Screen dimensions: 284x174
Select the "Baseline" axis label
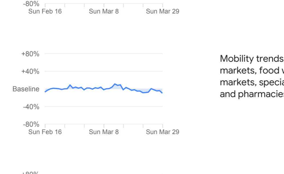[x=26, y=89]
